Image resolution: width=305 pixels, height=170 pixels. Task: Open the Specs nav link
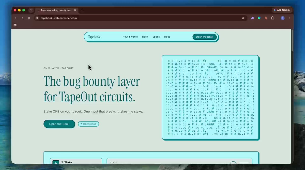[156, 37]
